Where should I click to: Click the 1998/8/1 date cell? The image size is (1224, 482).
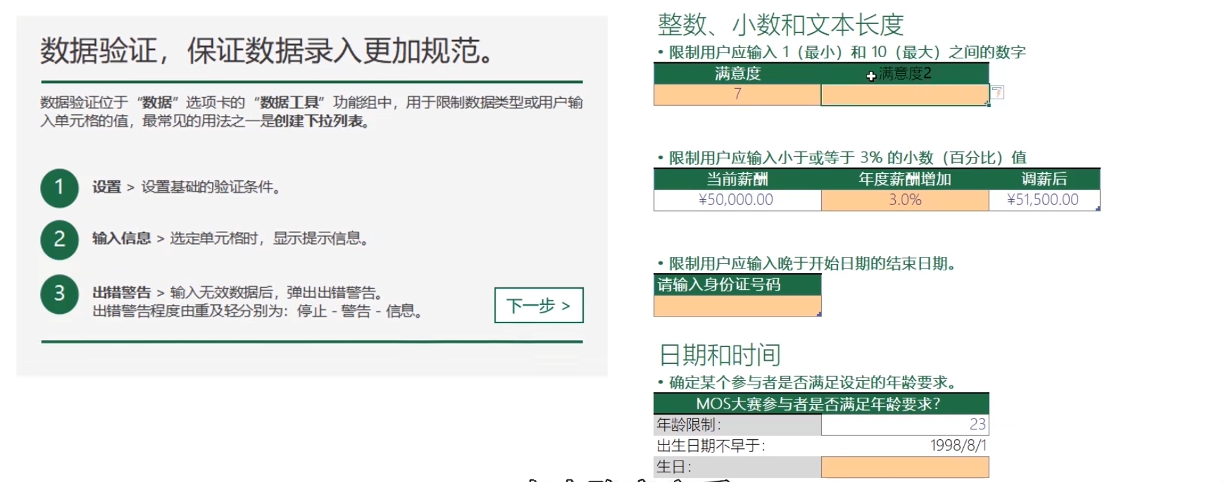pos(904,446)
